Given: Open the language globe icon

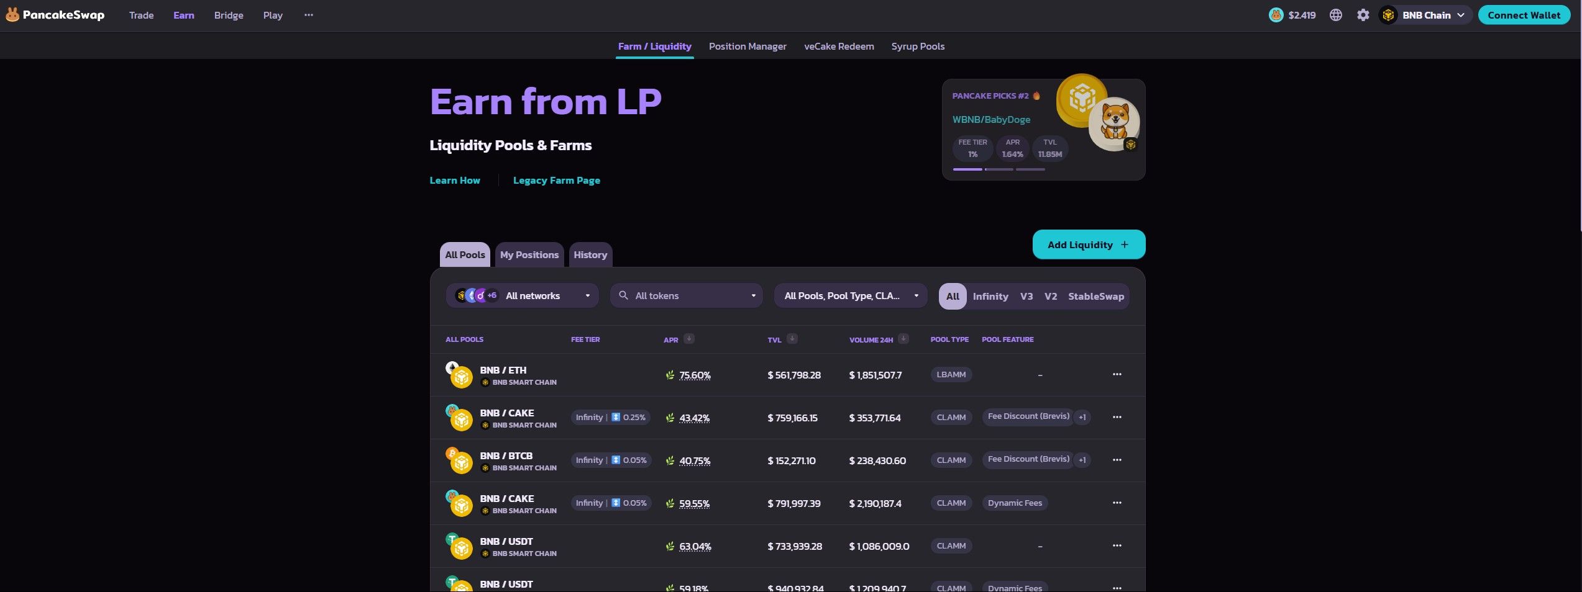Looking at the screenshot, I should [x=1335, y=15].
